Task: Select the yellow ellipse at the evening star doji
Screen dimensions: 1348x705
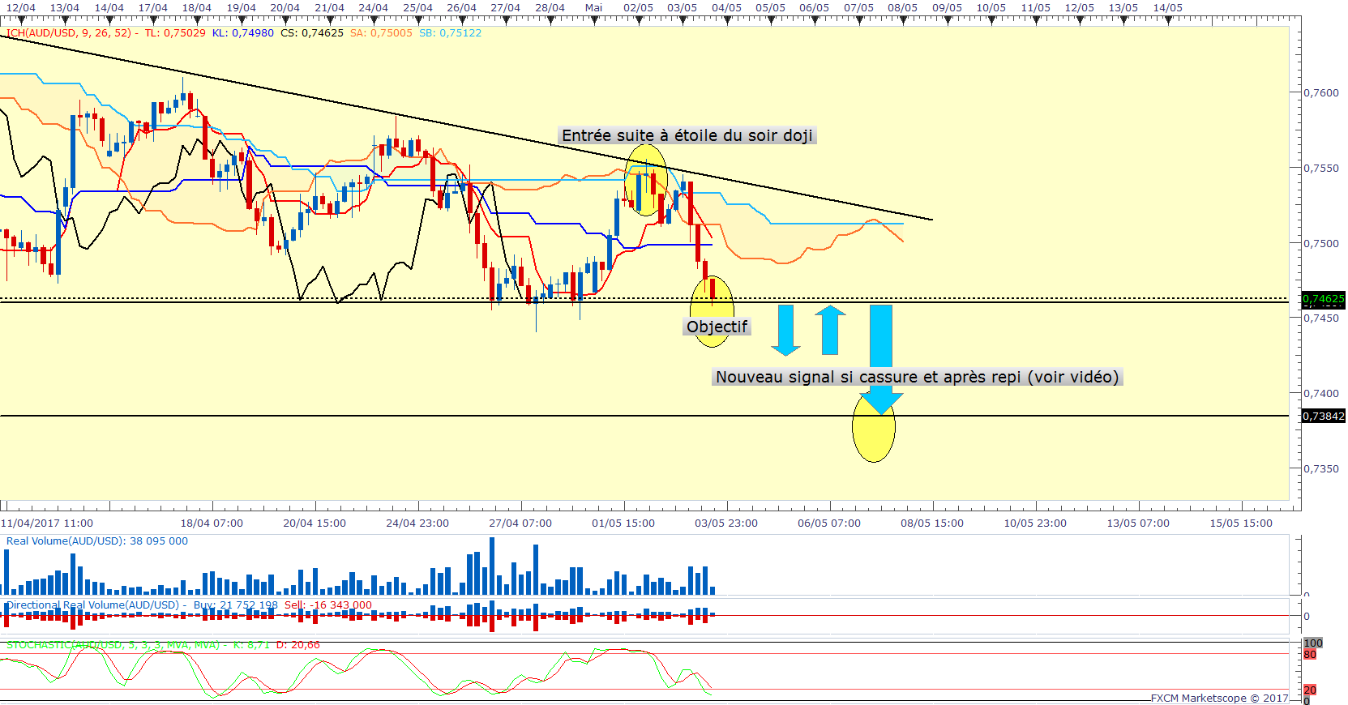Action: tap(646, 180)
